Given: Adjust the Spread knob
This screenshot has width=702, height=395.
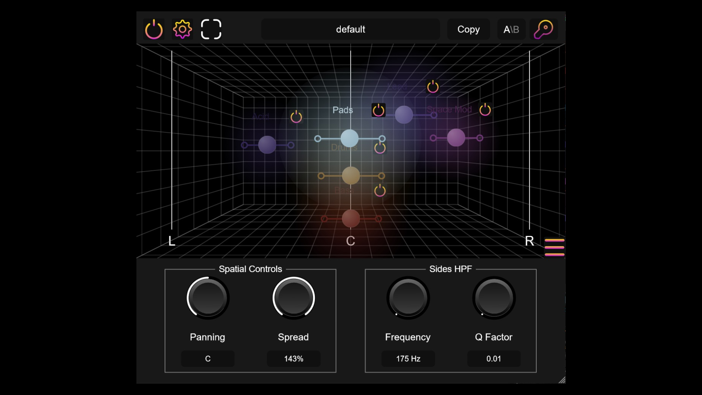Looking at the screenshot, I should tap(293, 297).
